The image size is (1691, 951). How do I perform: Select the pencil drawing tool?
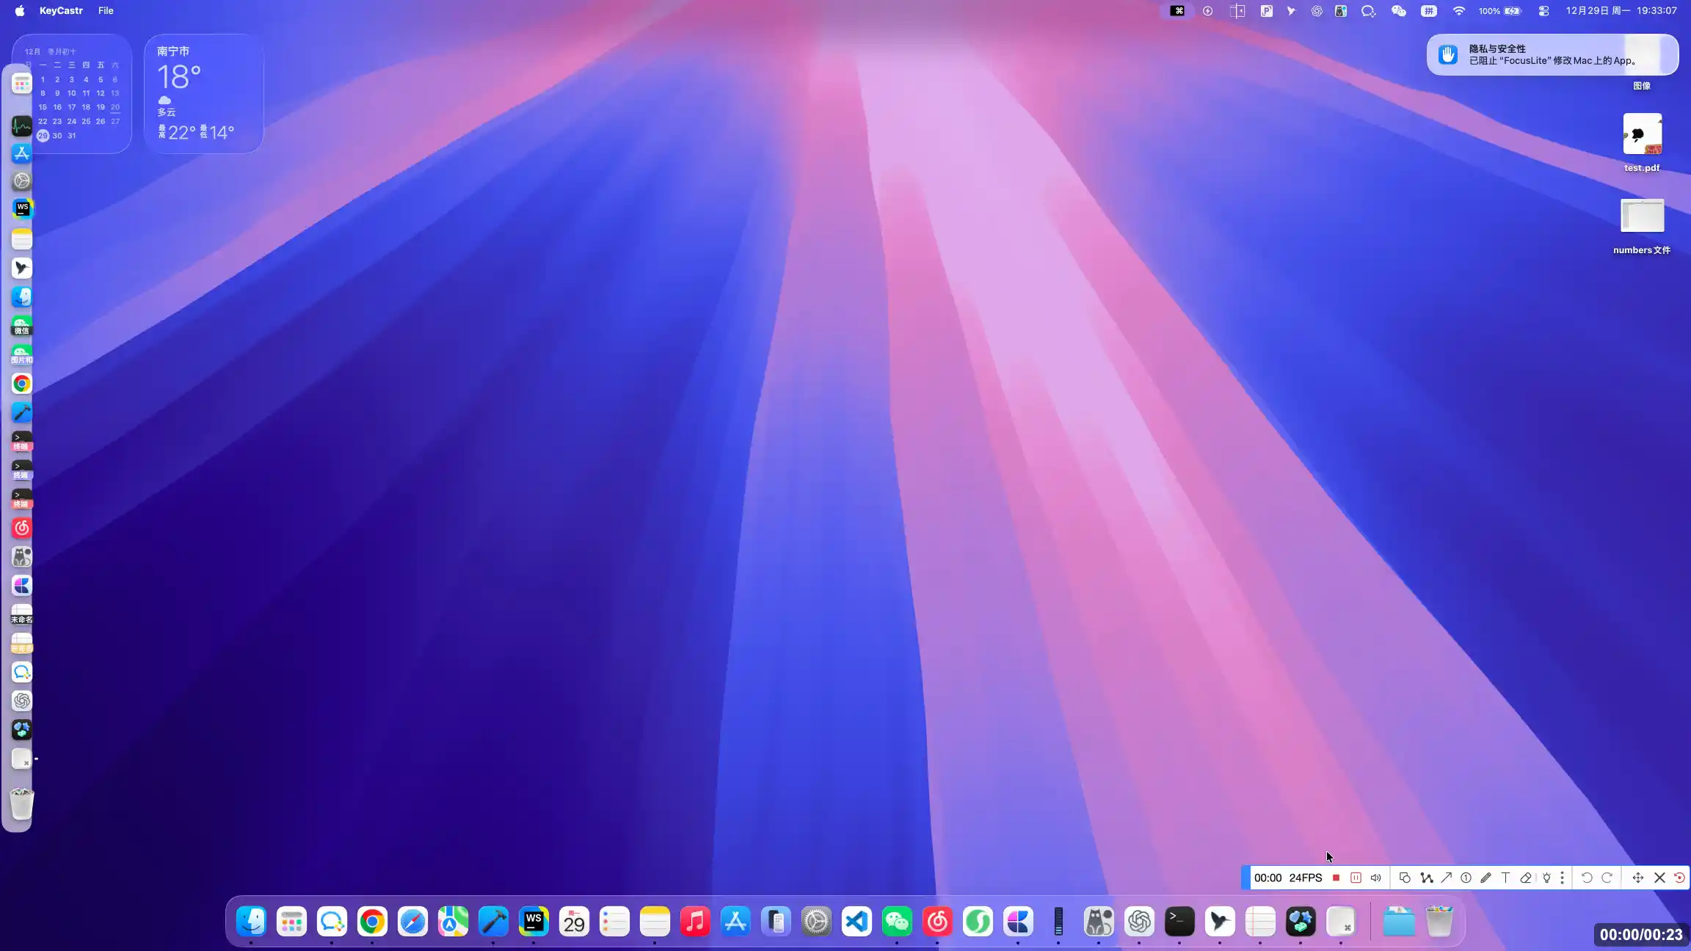[x=1485, y=878]
